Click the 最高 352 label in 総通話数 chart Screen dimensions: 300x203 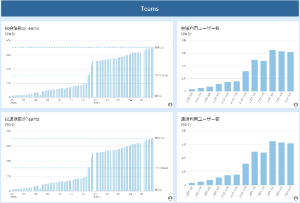coord(159,138)
